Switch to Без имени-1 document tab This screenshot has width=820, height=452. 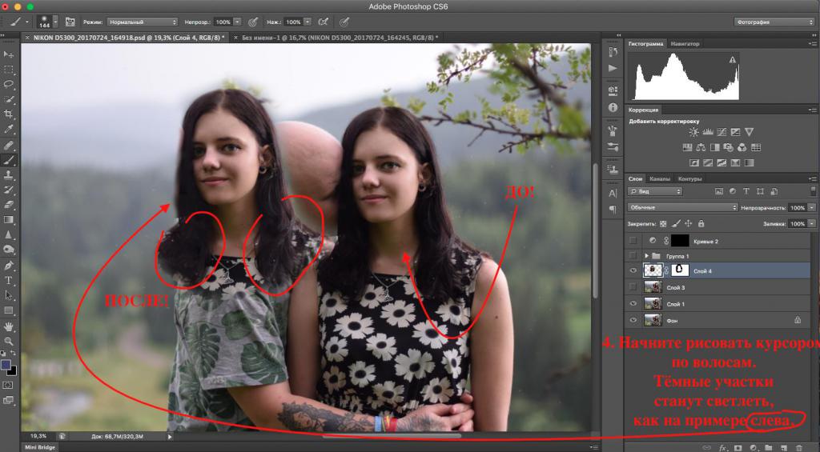pos(340,38)
